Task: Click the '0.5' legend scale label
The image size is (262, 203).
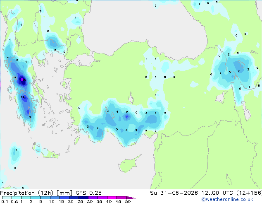Action: 14,201
